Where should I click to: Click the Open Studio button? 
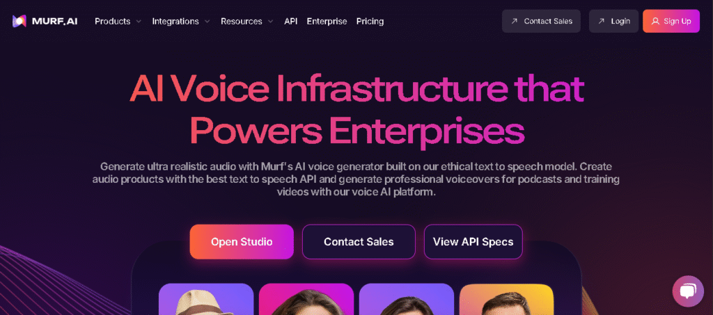click(x=242, y=242)
